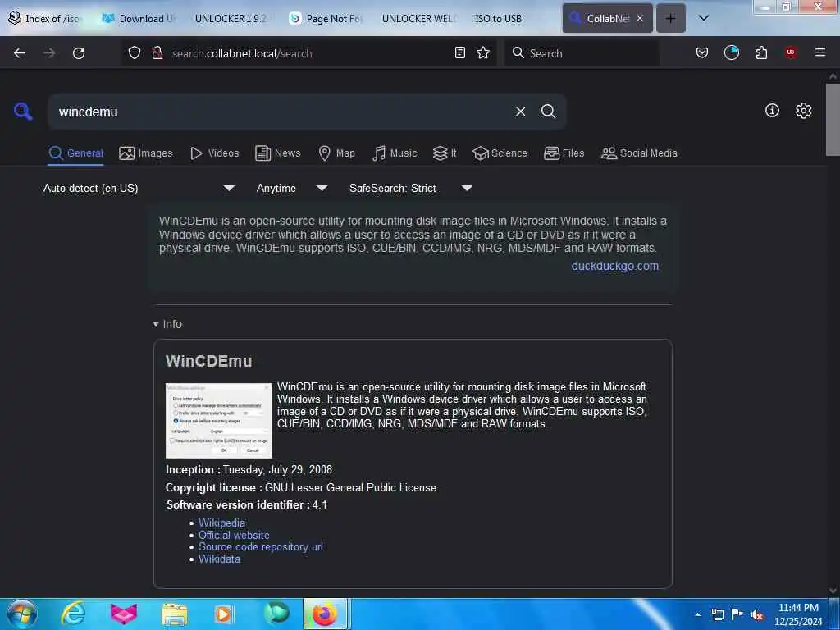Screen dimensions: 840x630
Task: Click the page vertical scrollbar thumb
Action: coord(833,120)
